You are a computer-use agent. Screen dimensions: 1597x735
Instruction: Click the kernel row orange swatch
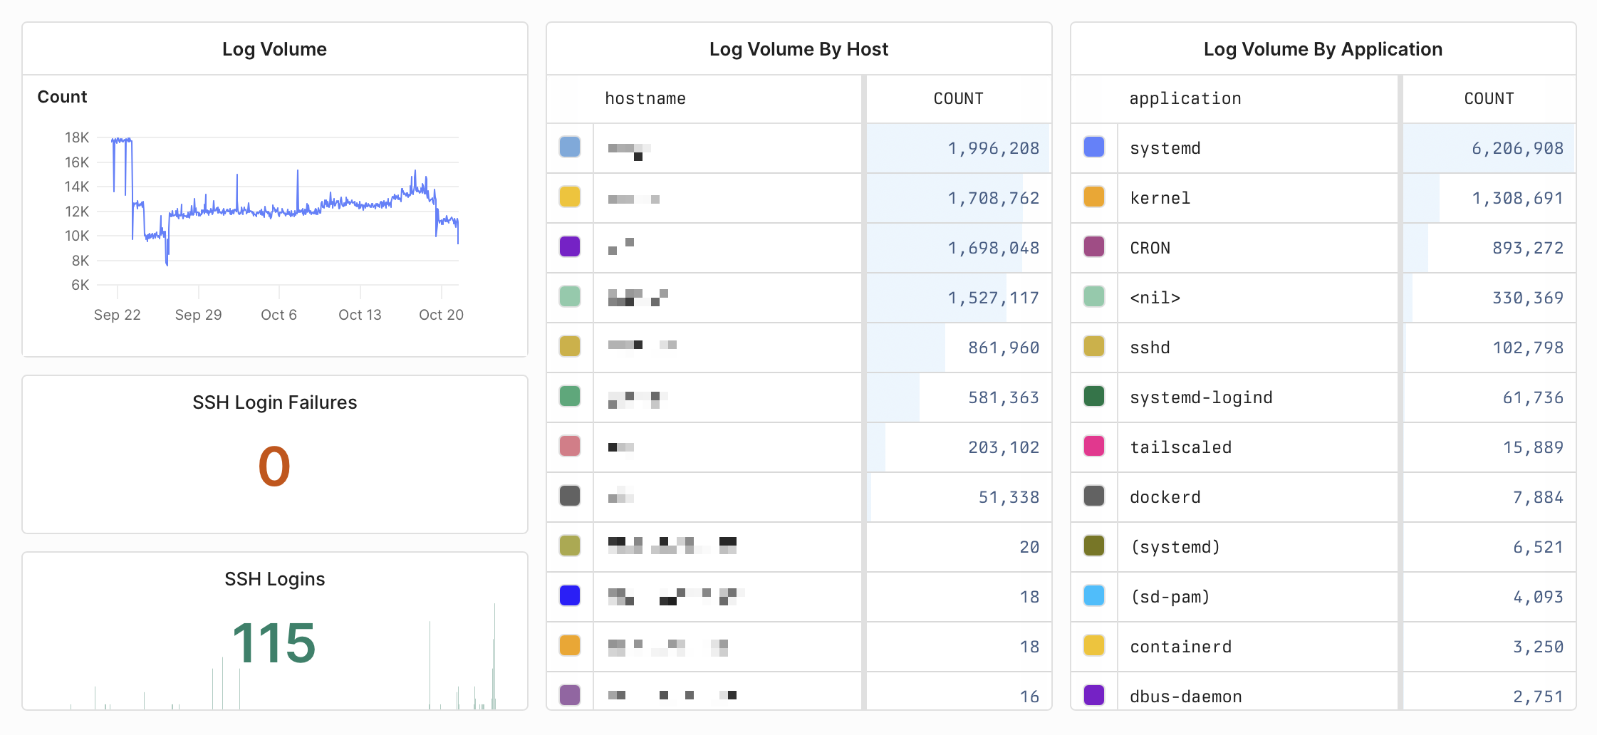click(1093, 197)
